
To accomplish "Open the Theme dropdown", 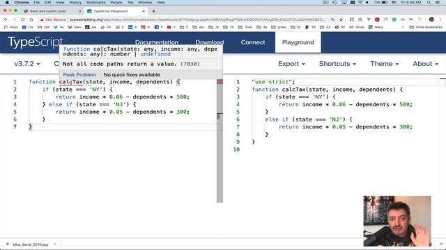I will (384, 64).
